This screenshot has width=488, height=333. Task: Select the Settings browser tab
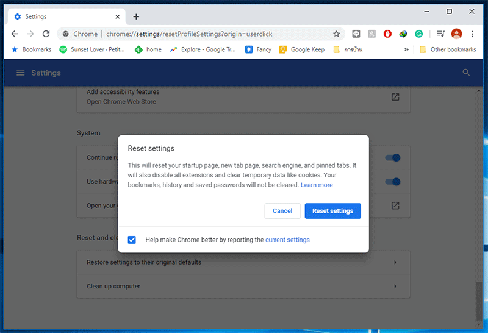click(66, 16)
